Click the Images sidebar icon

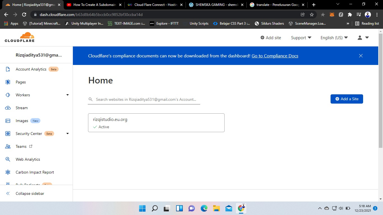(8, 121)
